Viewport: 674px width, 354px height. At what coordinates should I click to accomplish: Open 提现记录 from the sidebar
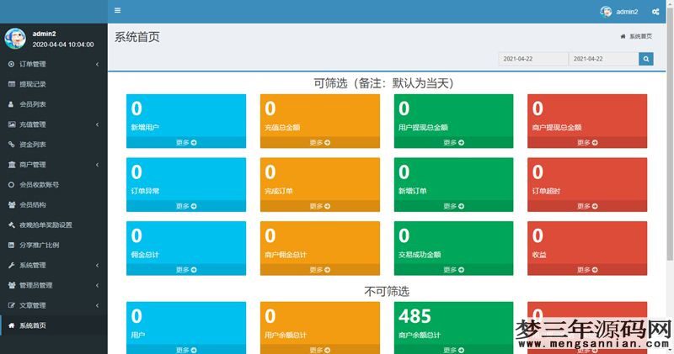54,84
